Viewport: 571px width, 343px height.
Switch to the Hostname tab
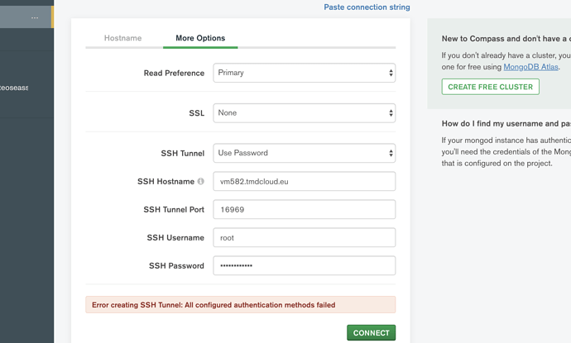coord(122,38)
